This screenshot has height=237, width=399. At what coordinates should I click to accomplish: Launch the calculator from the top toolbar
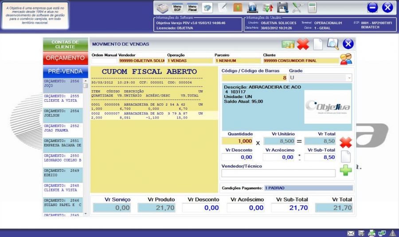point(313,8)
